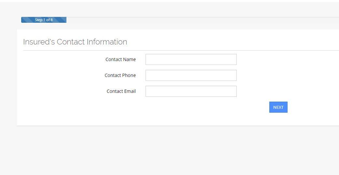Viewport: 339px width, 175px height.
Task: Click the unfilled track of the step progress bar
Action: pos(202,20)
